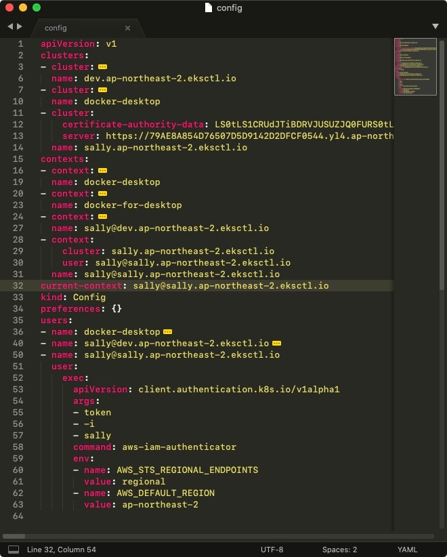Unfold docker-desktop user entry on line 36
Screen dimensions: 447x557
click(167, 332)
